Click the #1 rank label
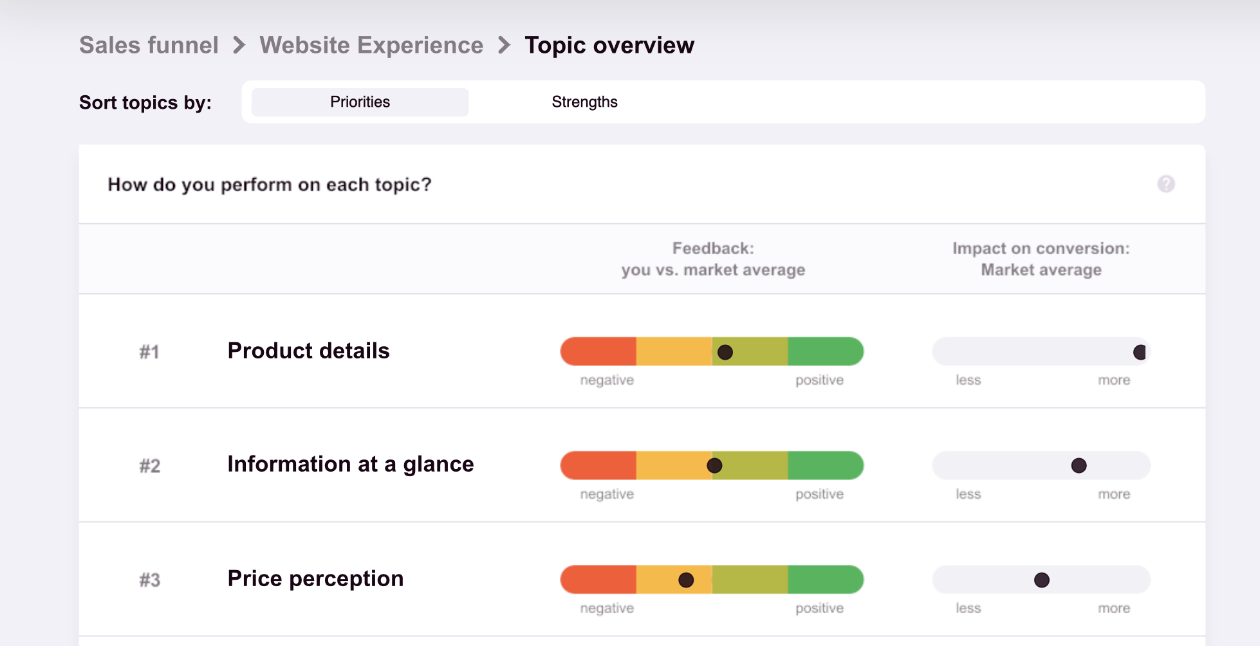Image resolution: width=1260 pixels, height=646 pixels. 149,352
